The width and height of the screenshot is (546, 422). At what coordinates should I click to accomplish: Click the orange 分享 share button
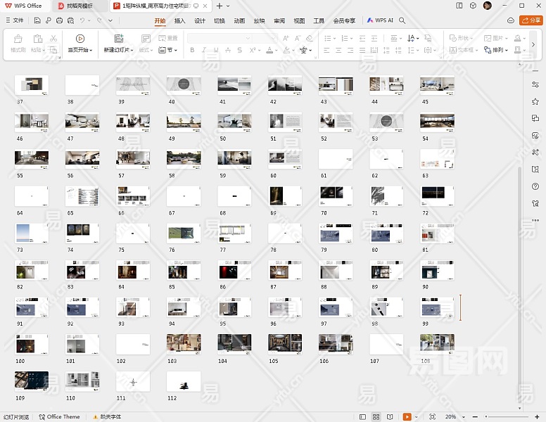[x=531, y=20]
